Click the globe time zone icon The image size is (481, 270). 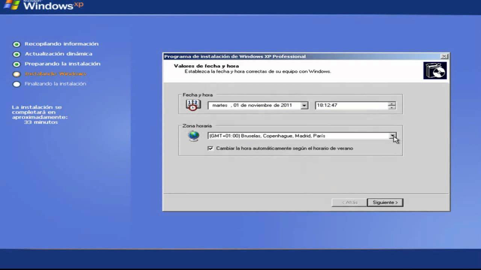194,136
